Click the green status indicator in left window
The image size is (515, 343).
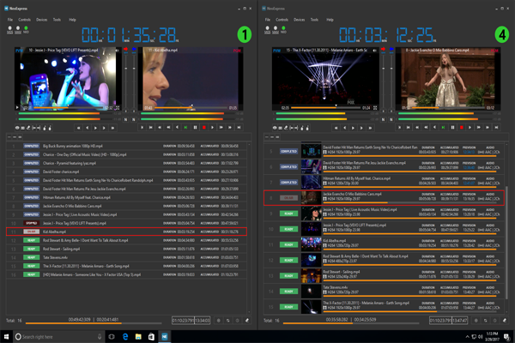click(27, 30)
